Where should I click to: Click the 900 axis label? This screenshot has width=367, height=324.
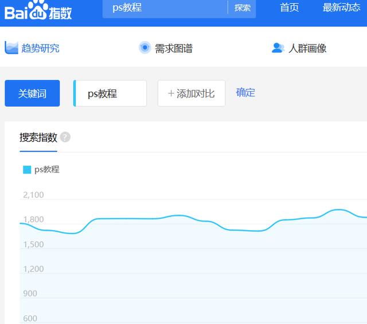[x=30, y=294]
